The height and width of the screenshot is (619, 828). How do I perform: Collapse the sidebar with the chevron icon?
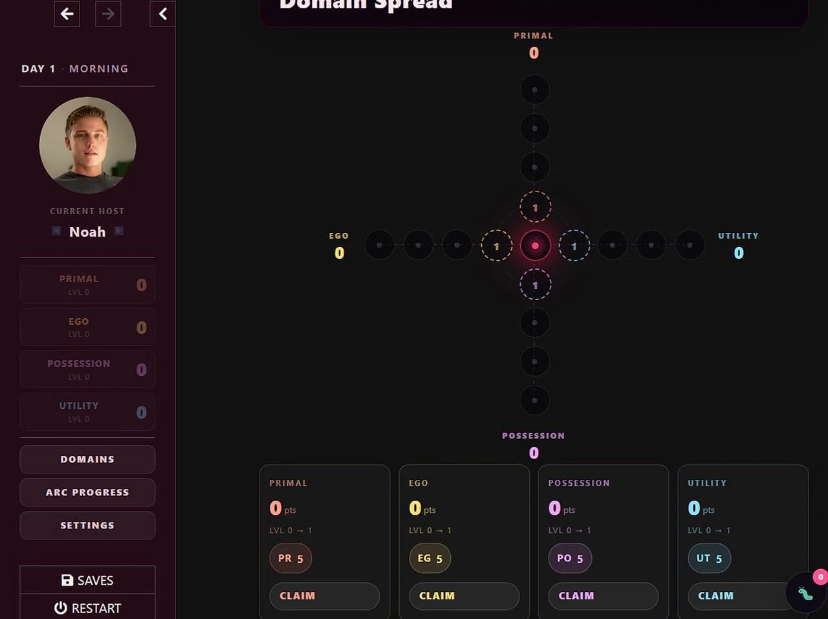tap(162, 14)
